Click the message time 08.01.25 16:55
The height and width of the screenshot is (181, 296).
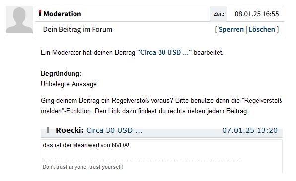click(x=257, y=14)
